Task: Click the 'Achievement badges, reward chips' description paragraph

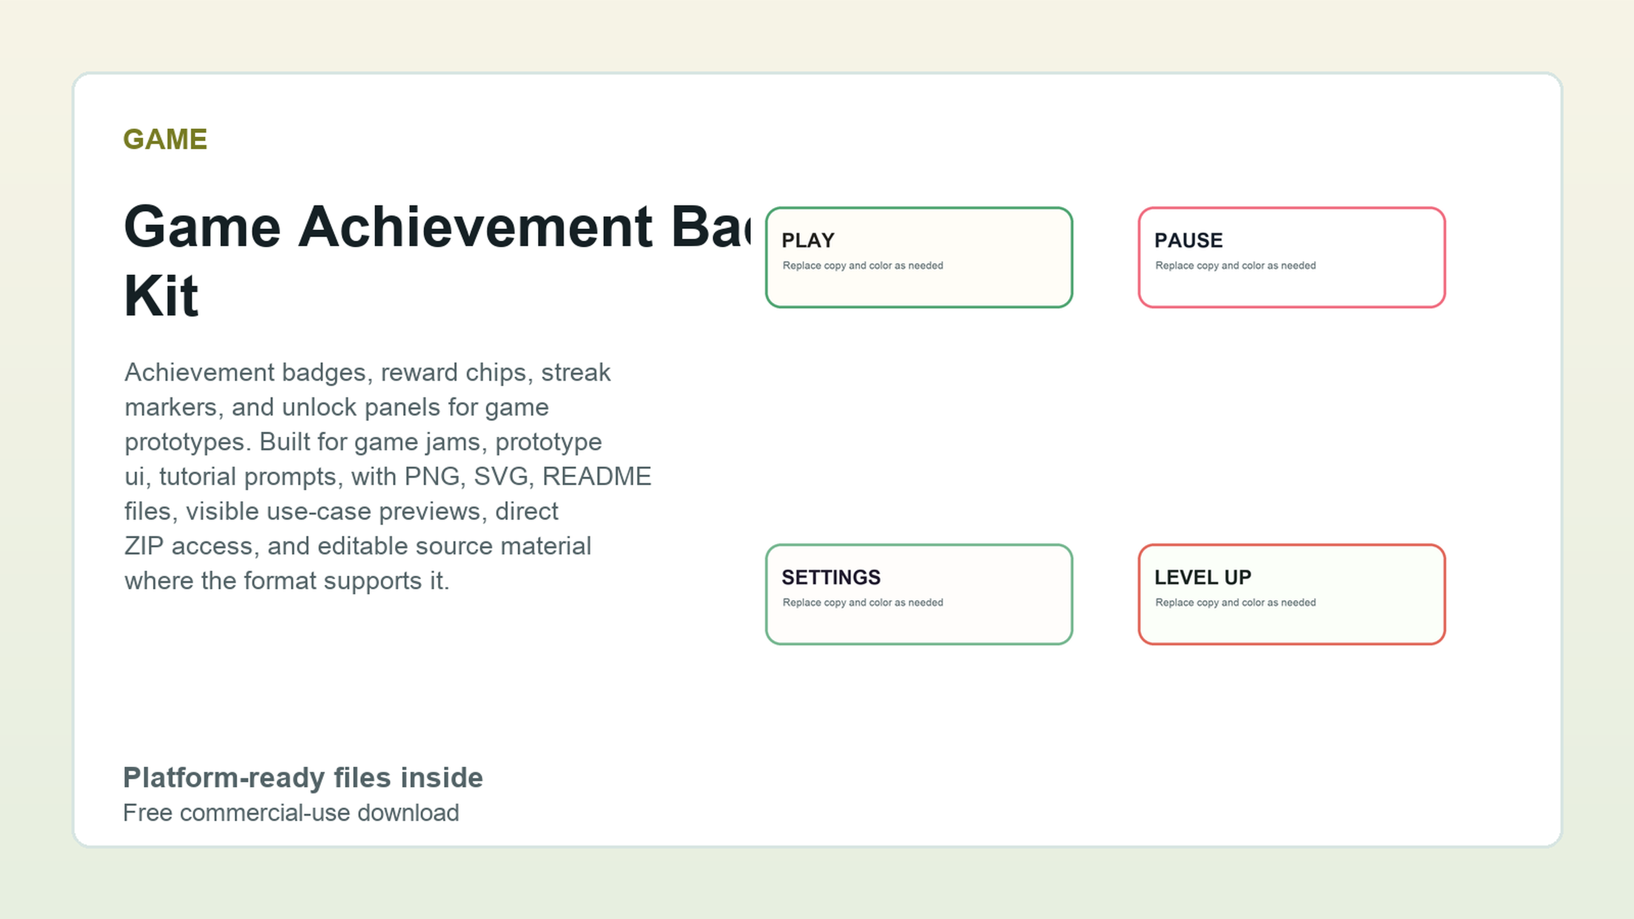Action: point(388,476)
